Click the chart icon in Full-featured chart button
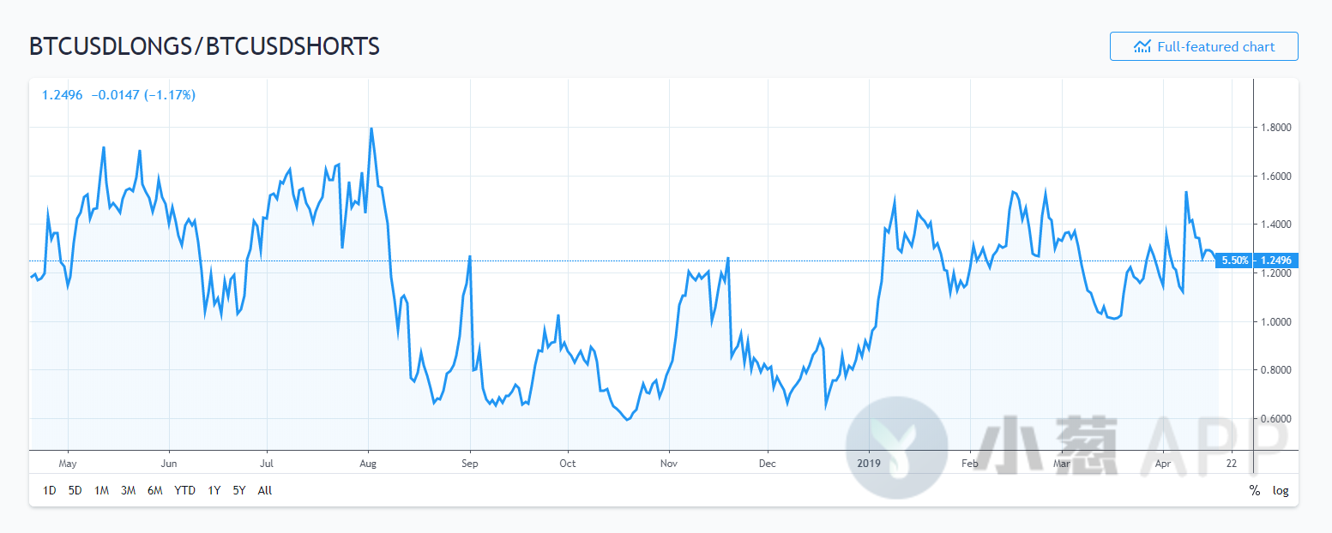The height and width of the screenshot is (533, 1332). coord(1142,46)
